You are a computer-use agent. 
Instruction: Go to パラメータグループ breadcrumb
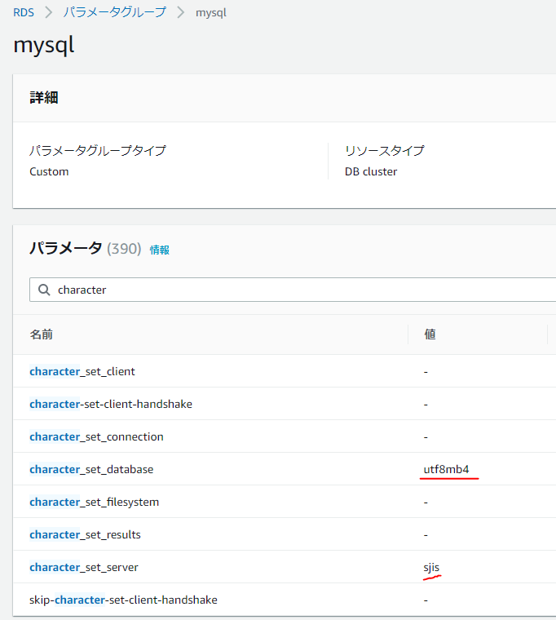pyautogui.click(x=115, y=12)
